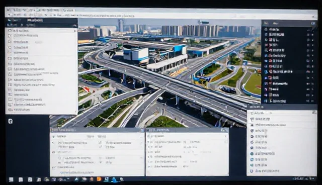Open the orange icon in the taskbar
Viewport: 322px width, 185px height.
coord(99,179)
